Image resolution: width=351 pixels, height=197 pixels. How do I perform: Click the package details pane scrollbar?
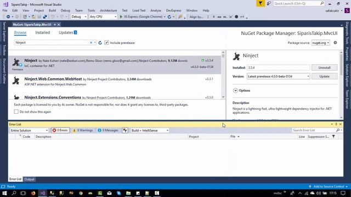(x=341, y=85)
